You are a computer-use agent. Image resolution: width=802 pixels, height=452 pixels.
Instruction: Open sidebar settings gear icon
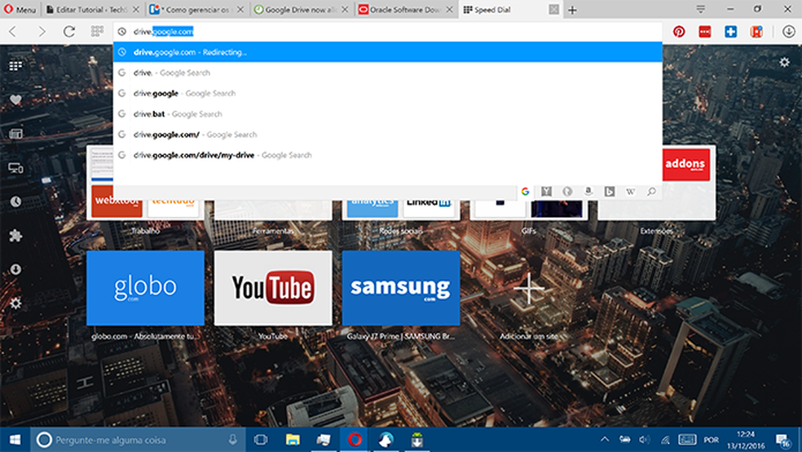pyautogui.click(x=15, y=303)
